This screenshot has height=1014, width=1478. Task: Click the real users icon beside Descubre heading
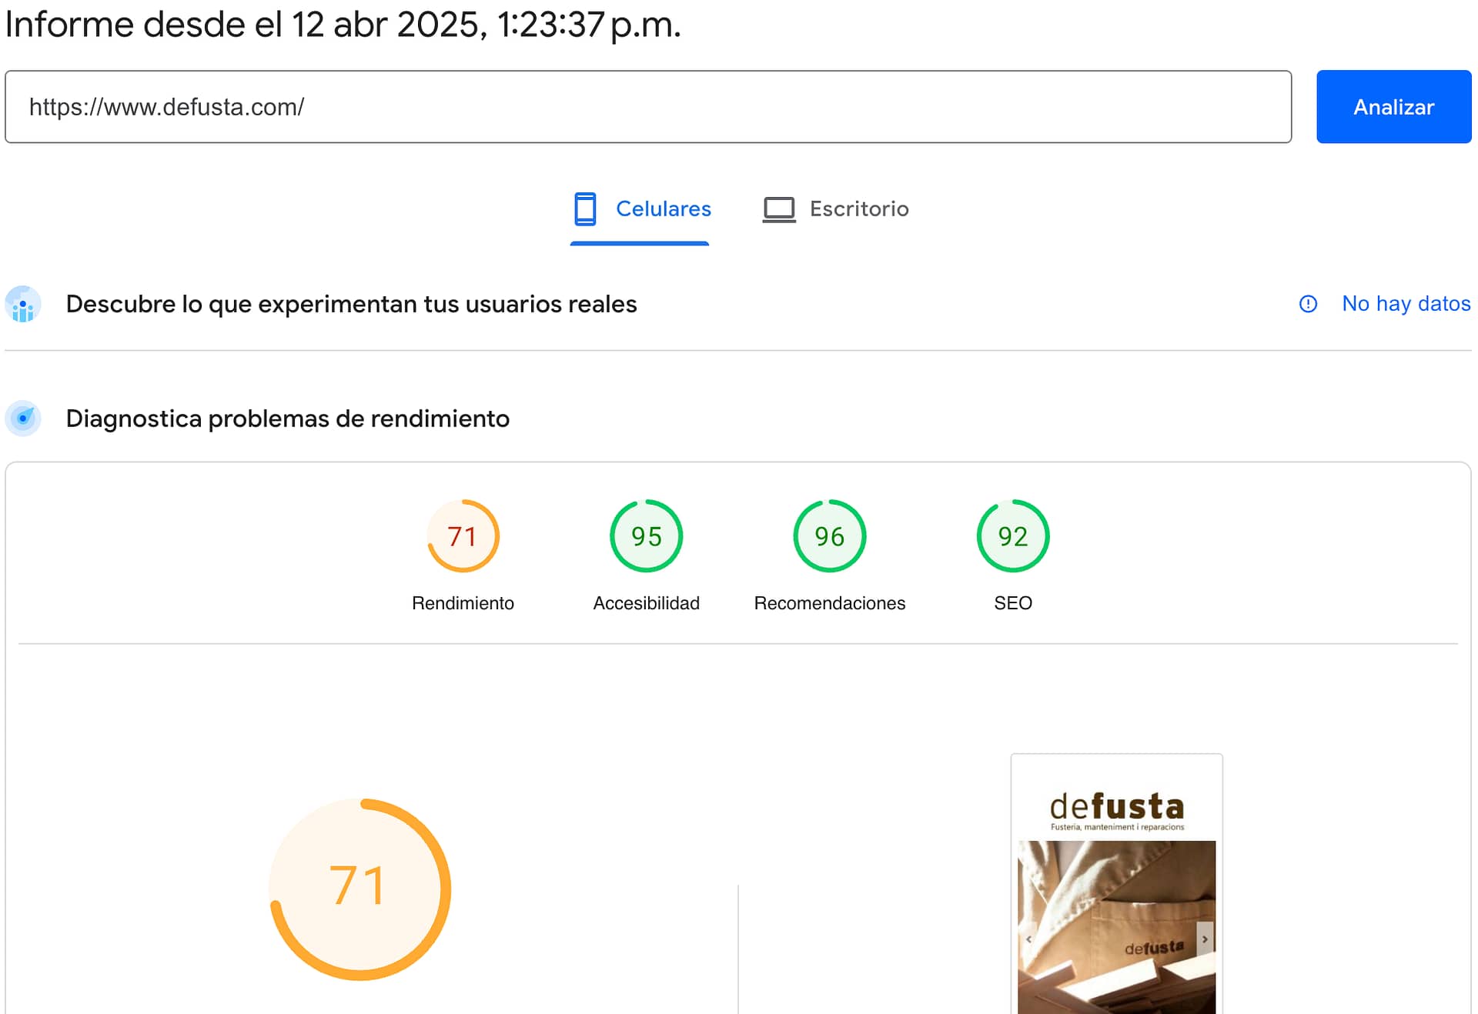pyautogui.click(x=23, y=305)
